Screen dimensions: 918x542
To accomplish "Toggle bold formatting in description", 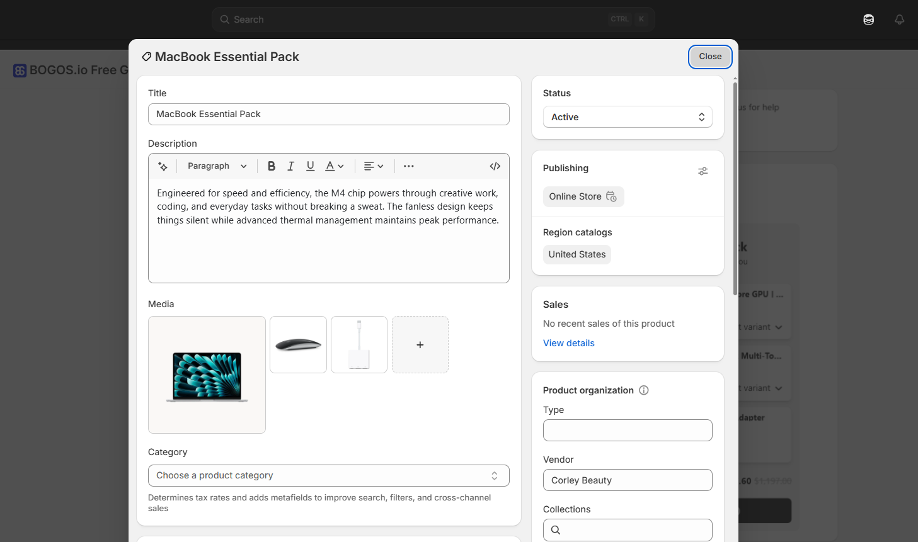I will pos(272,166).
